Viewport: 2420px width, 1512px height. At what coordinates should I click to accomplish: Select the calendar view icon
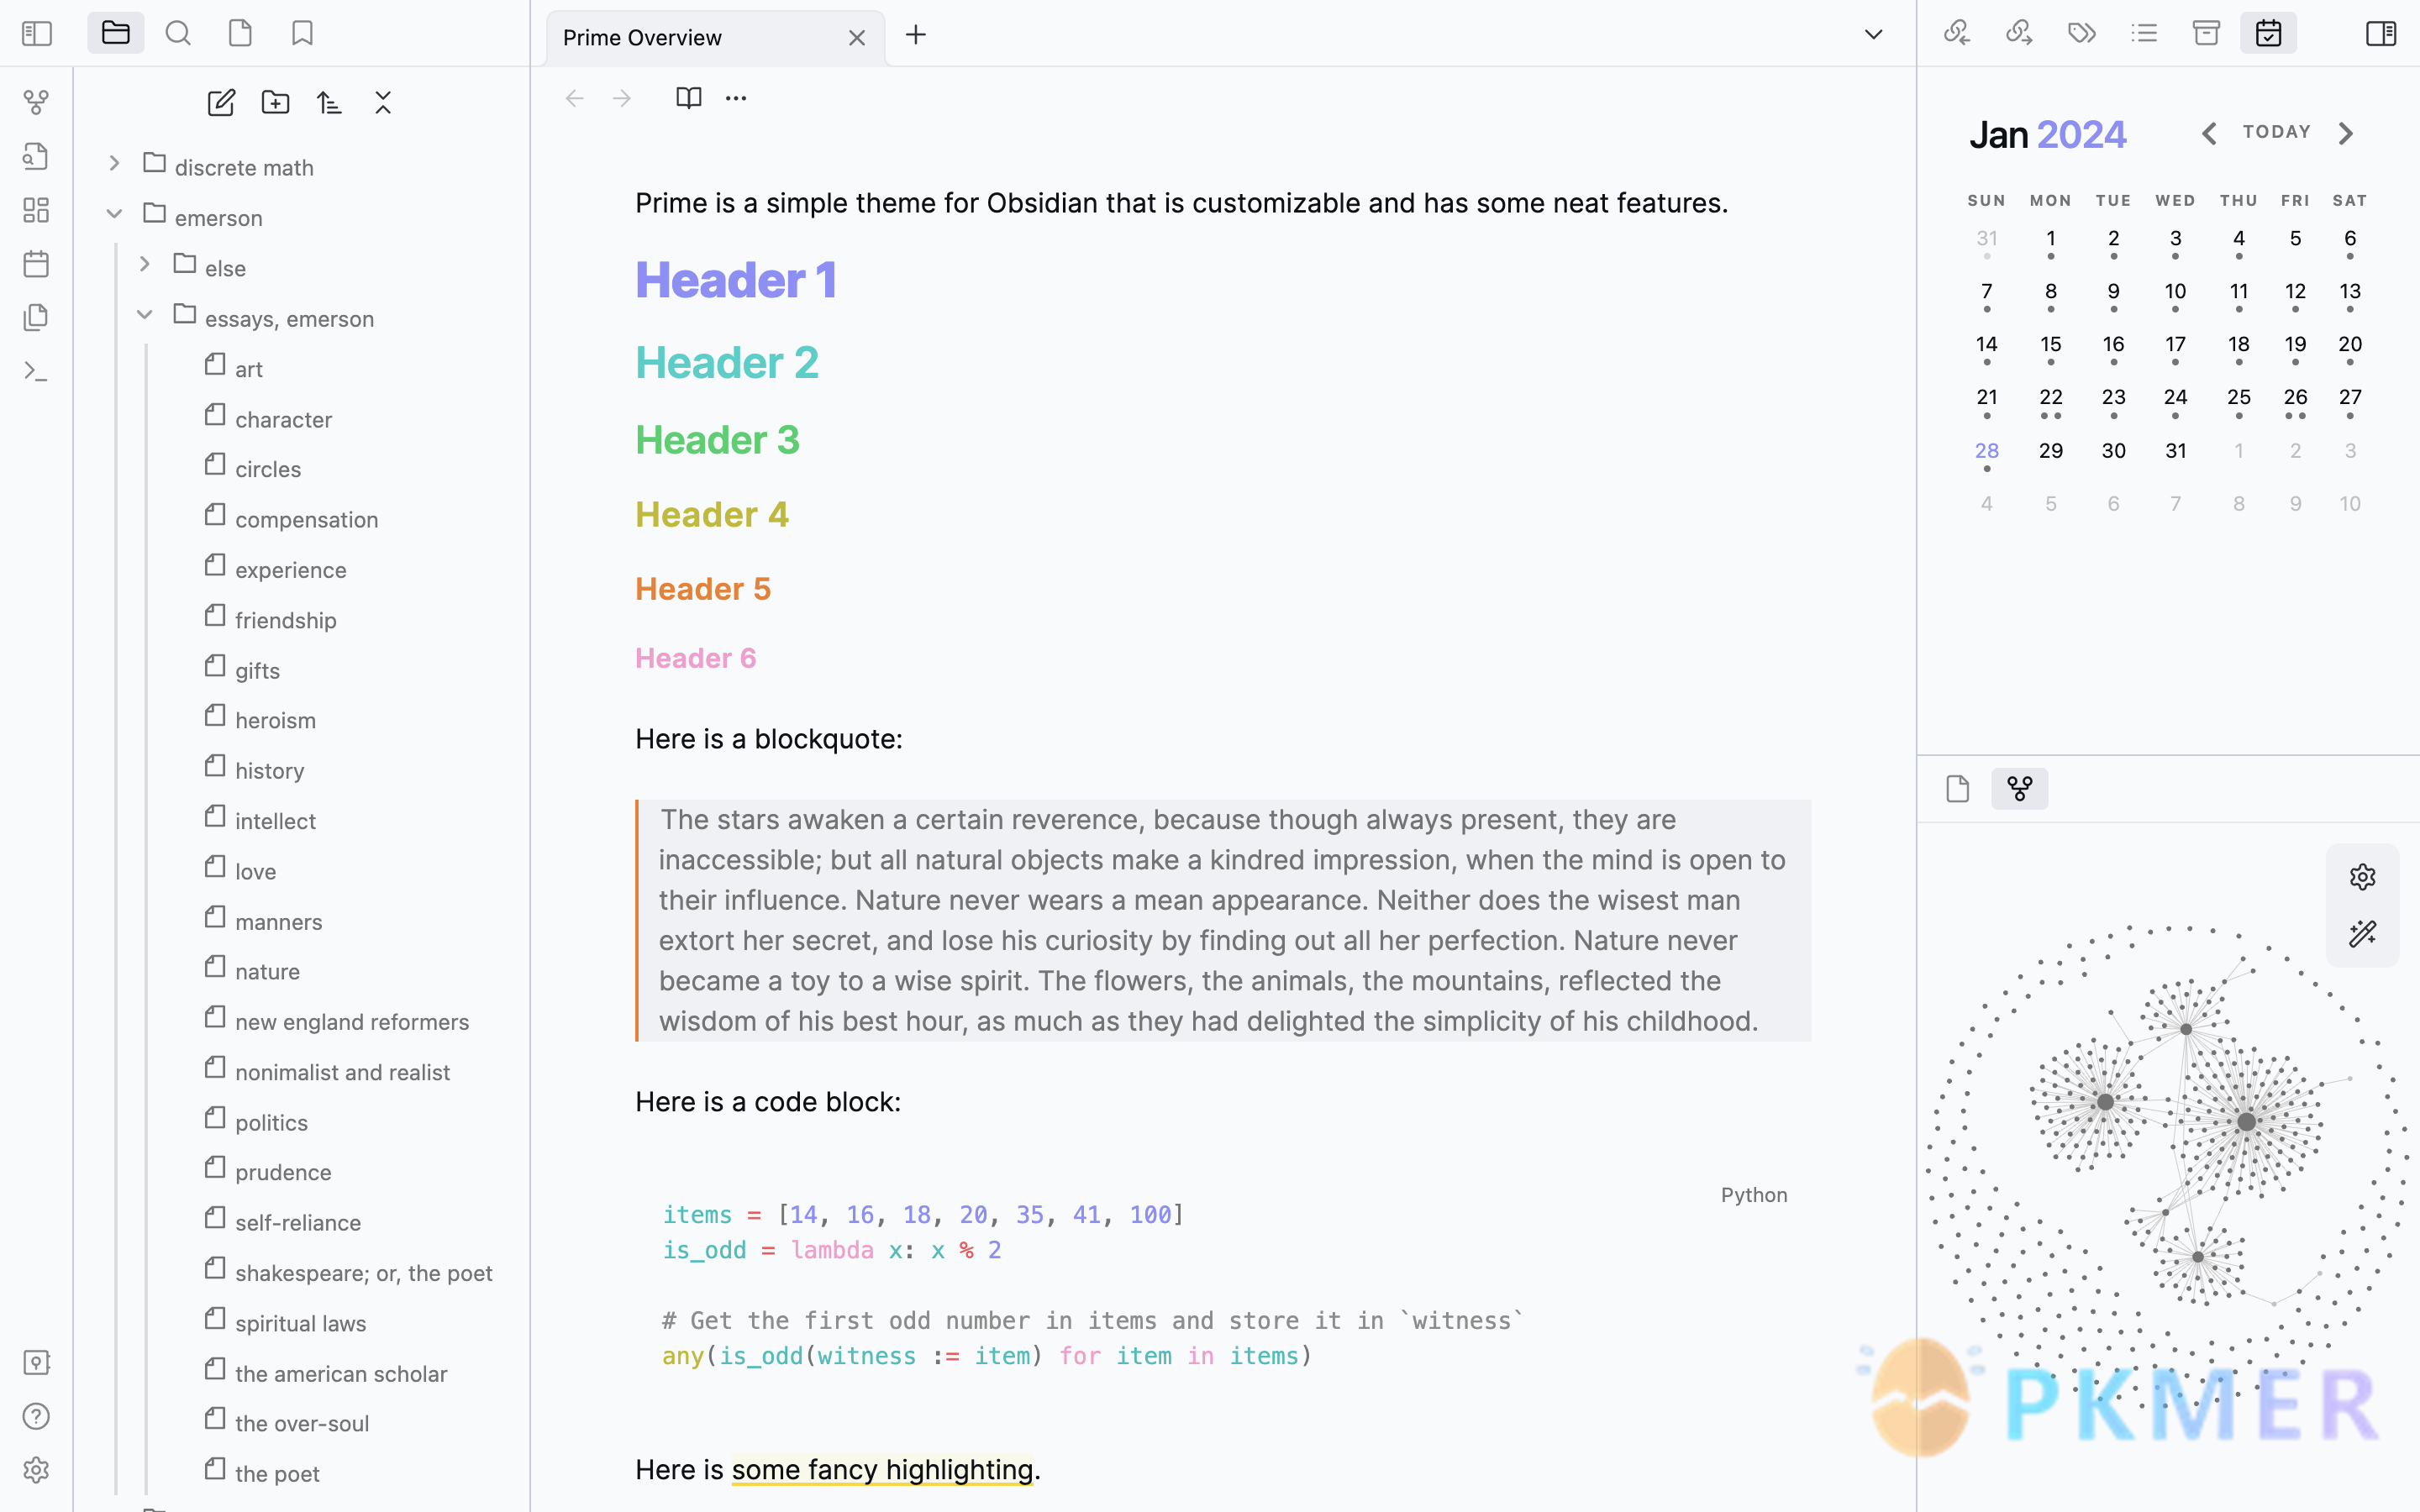click(x=2269, y=31)
